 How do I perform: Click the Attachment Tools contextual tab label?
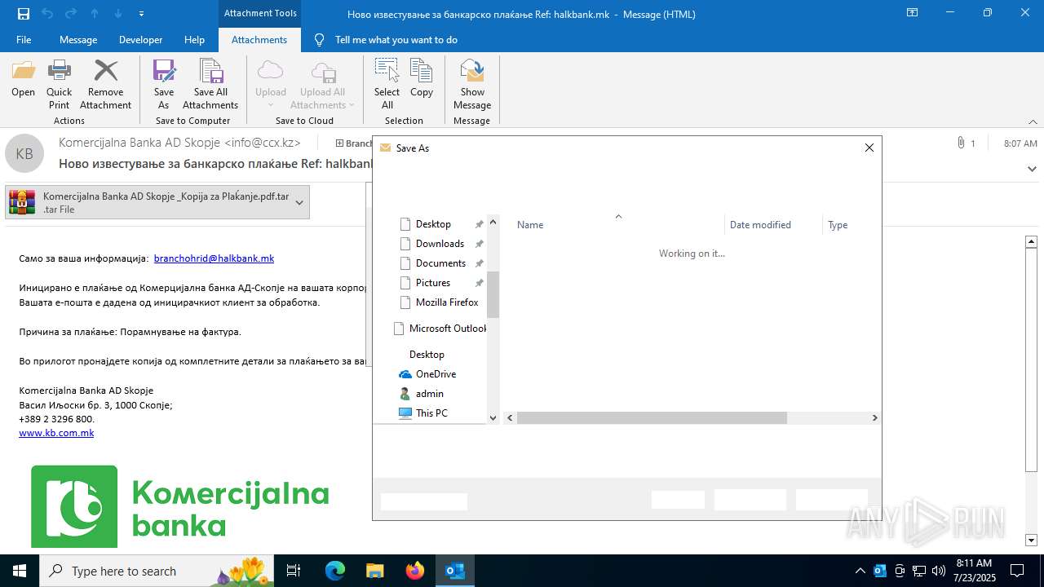point(260,13)
